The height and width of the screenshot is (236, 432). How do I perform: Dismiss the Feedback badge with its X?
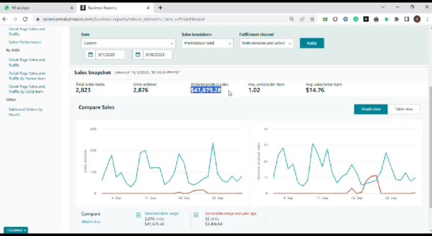[25, 230]
